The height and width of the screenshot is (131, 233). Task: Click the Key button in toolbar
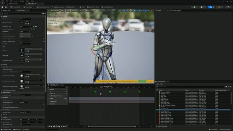(x=82, y=7)
